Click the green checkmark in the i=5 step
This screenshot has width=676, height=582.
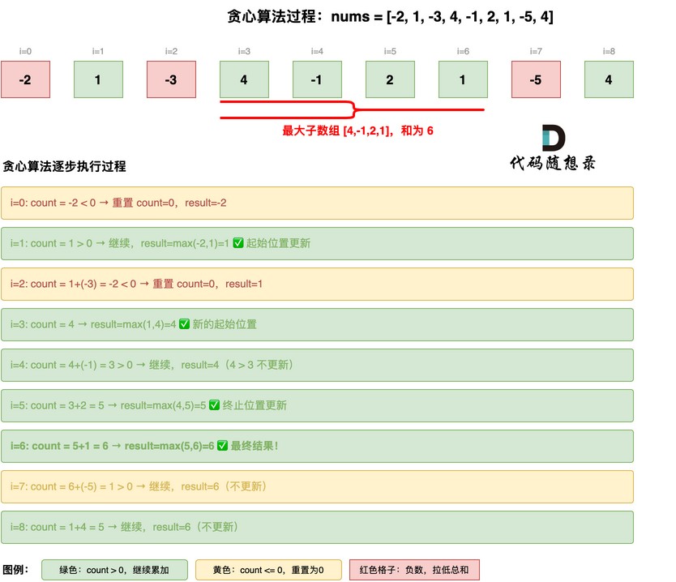pyautogui.click(x=215, y=405)
